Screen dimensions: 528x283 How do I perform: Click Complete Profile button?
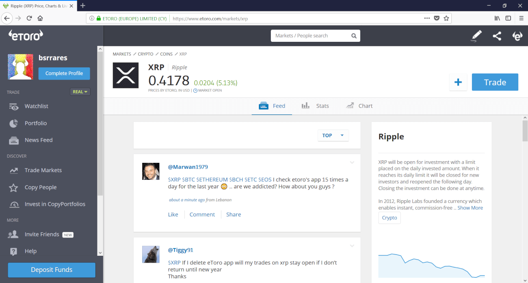[64, 73]
